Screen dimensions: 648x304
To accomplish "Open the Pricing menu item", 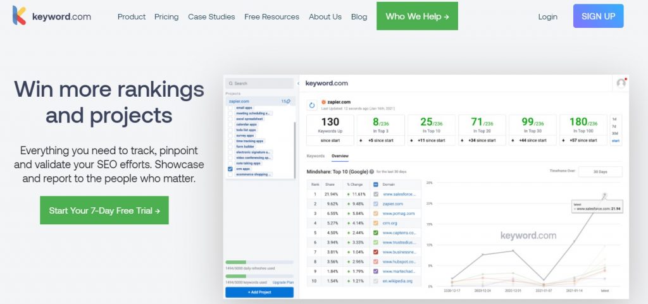I will point(166,16).
